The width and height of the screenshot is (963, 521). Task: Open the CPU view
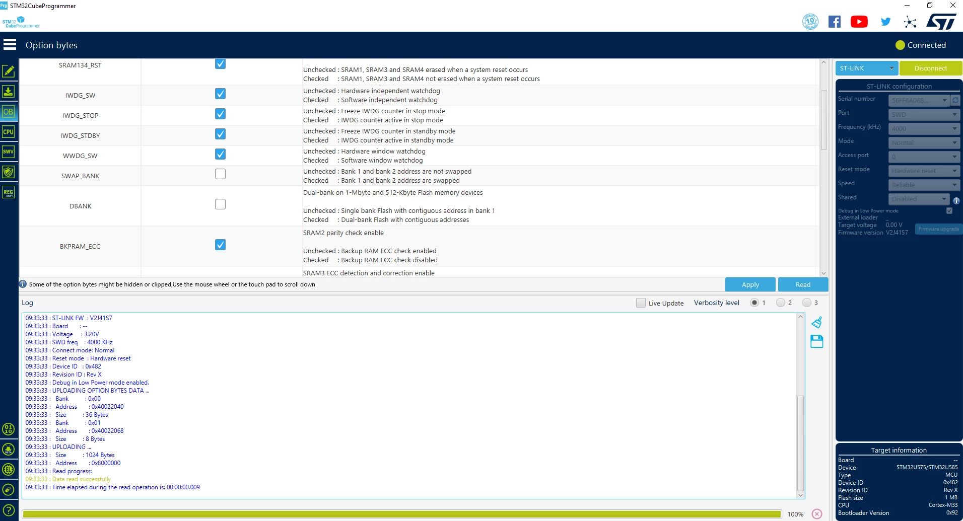coord(9,132)
